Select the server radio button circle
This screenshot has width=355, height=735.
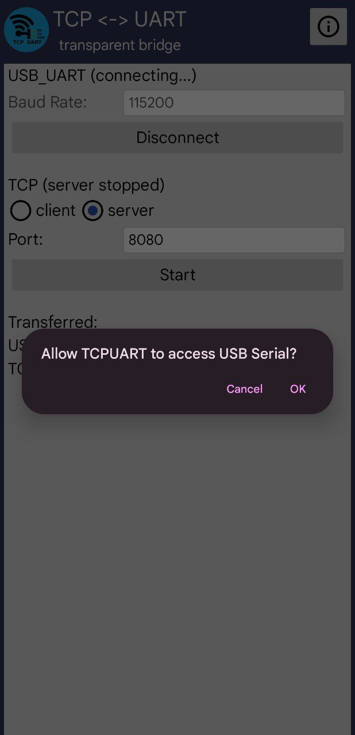point(92,211)
